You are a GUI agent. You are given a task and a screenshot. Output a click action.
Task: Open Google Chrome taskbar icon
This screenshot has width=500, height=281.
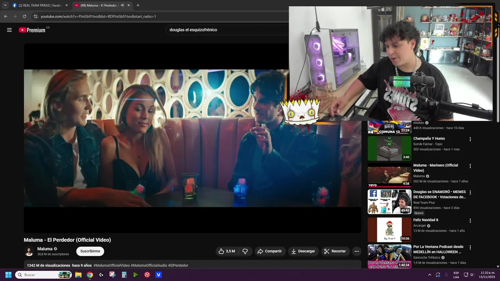(90, 275)
